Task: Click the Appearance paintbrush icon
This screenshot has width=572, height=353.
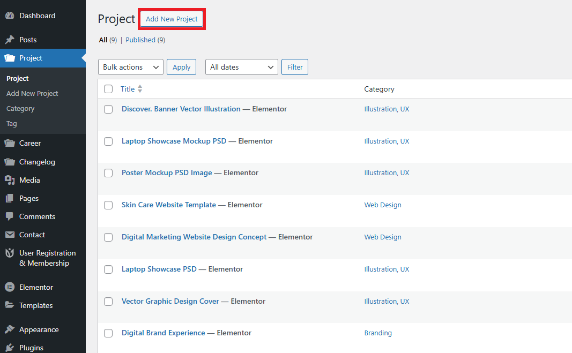Action: tap(10, 329)
